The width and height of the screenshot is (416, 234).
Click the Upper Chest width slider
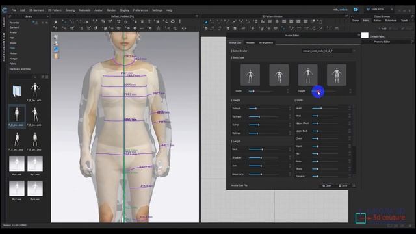[325, 123]
